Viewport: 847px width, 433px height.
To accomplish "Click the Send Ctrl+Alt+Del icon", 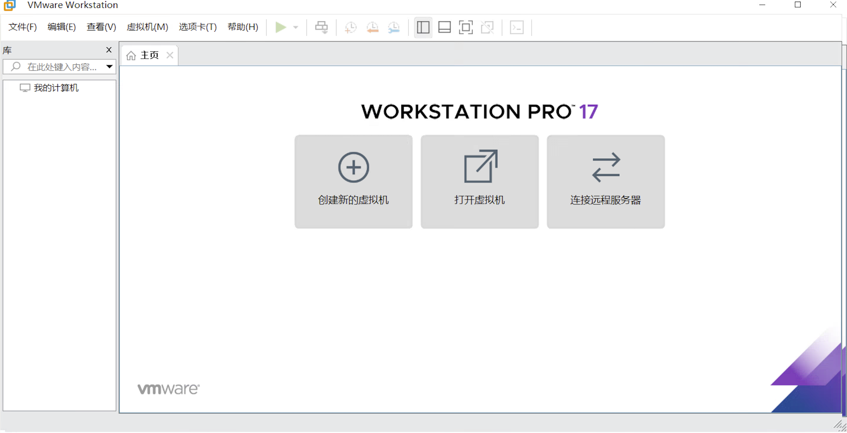I will (x=321, y=27).
